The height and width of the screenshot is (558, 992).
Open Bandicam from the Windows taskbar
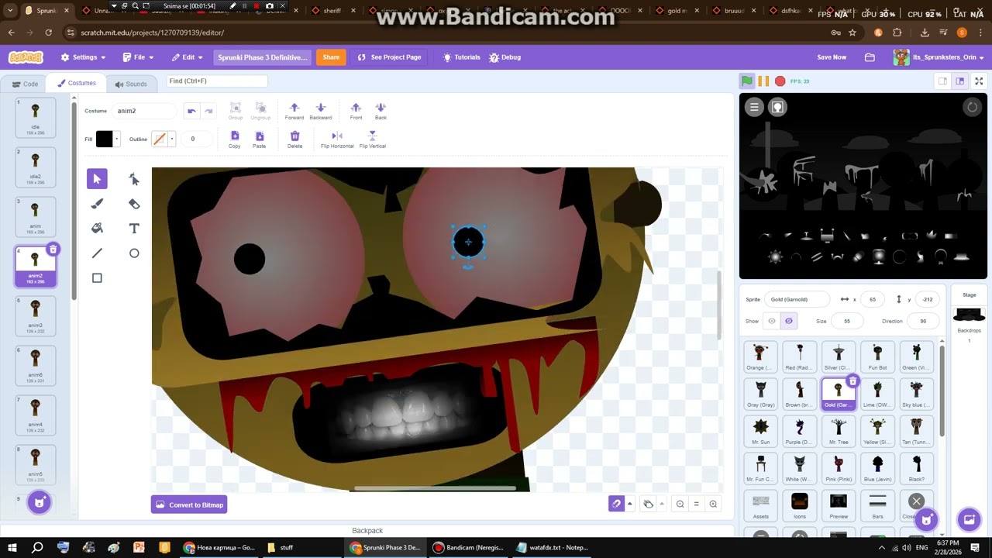click(x=467, y=547)
